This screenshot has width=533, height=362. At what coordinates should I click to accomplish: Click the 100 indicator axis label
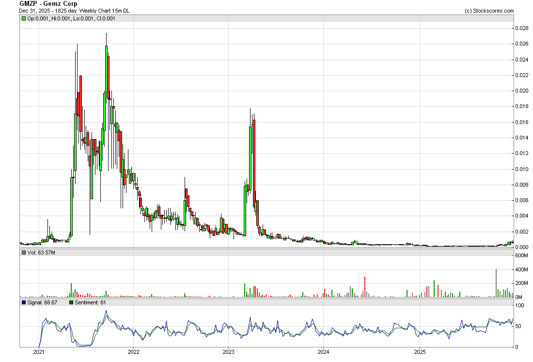click(x=520, y=306)
